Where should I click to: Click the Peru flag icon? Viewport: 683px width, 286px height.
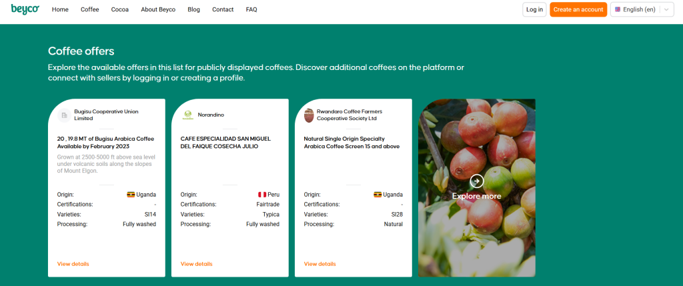[262, 195]
